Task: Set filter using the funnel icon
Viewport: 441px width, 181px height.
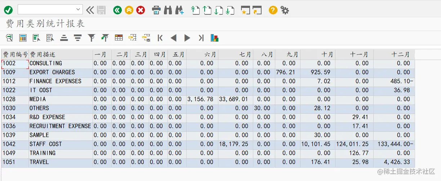Action: pyautogui.click(x=92, y=38)
